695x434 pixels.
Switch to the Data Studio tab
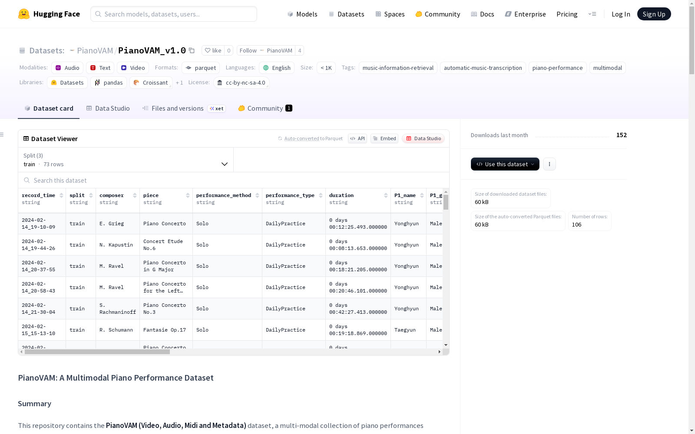pos(108,108)
